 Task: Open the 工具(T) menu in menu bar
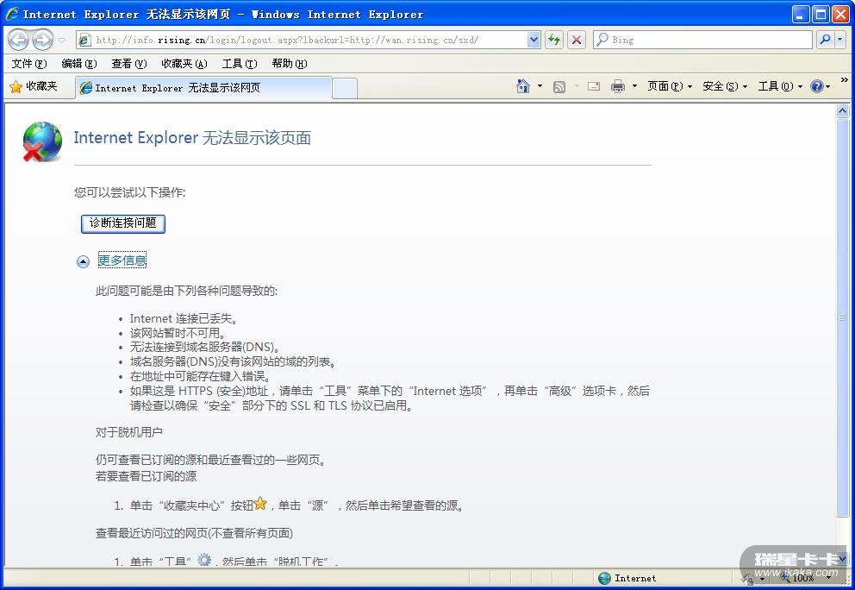point(240,64)
